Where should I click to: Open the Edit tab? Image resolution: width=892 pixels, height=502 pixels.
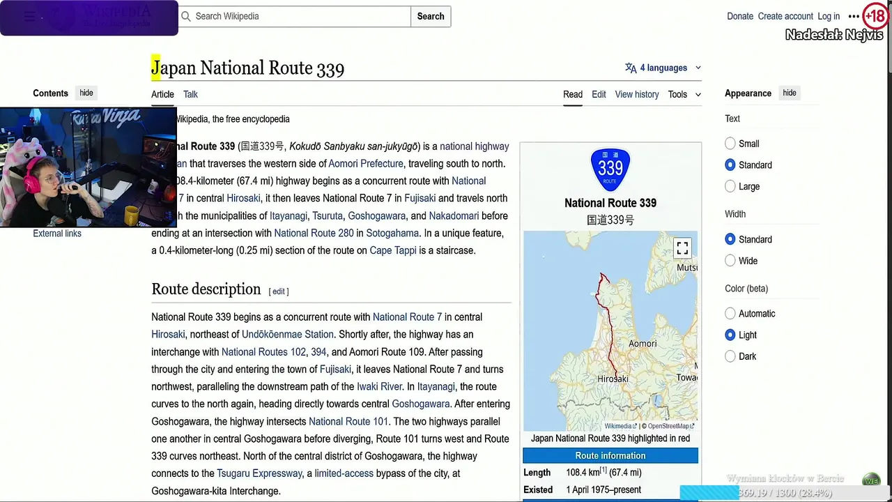(599, 94)
